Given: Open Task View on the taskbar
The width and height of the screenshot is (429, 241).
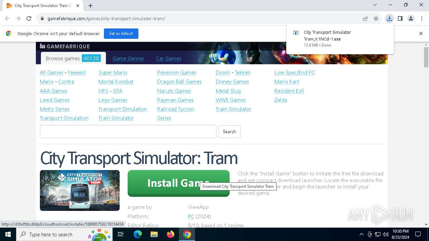Looking at the screenshot, I should tap(121, 234).
